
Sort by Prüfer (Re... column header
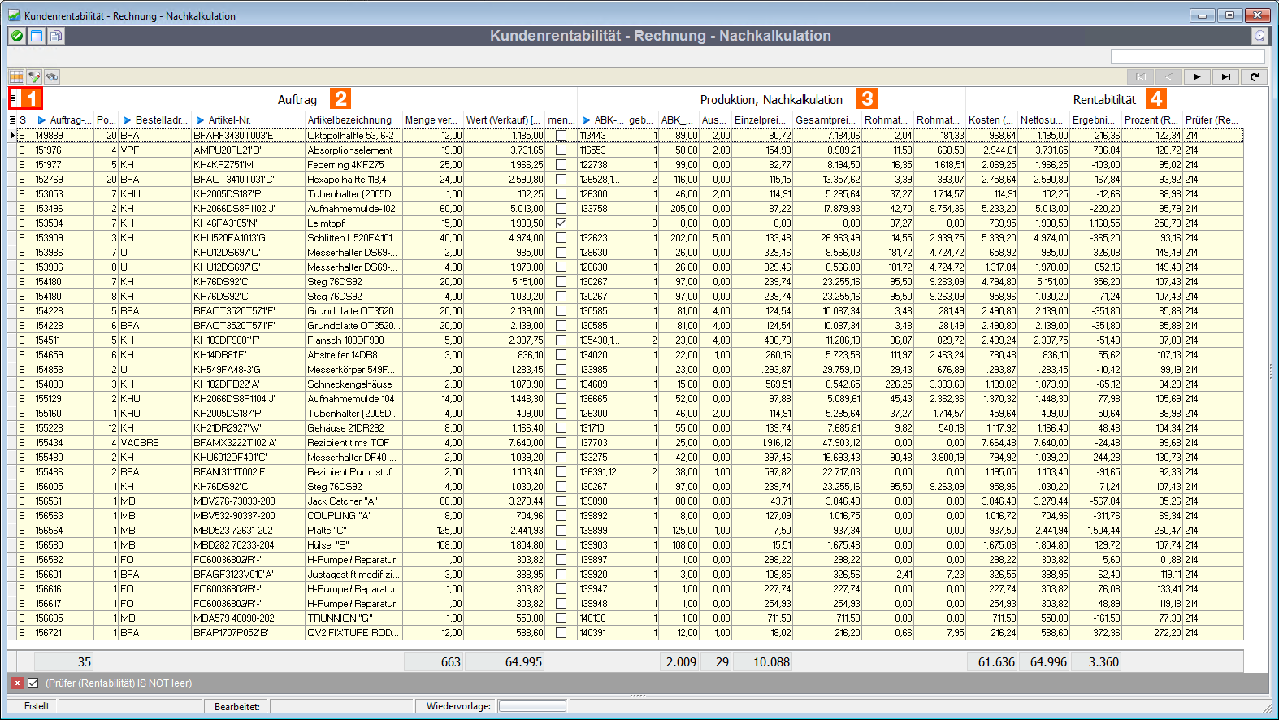pos(1212,120)
